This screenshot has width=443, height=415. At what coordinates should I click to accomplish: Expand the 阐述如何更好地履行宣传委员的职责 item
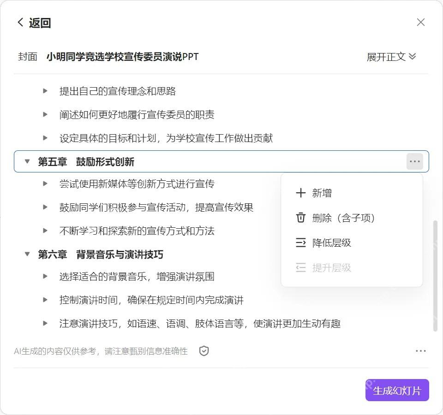(45, 114)
